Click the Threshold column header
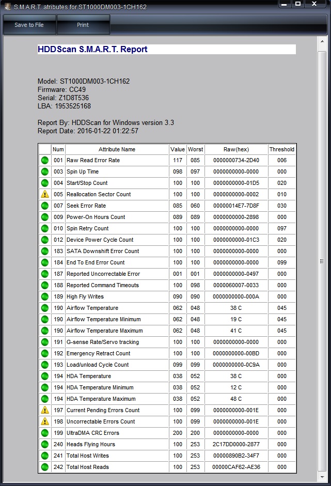Viewport: 331px width, 486px height. pos(282,149)
